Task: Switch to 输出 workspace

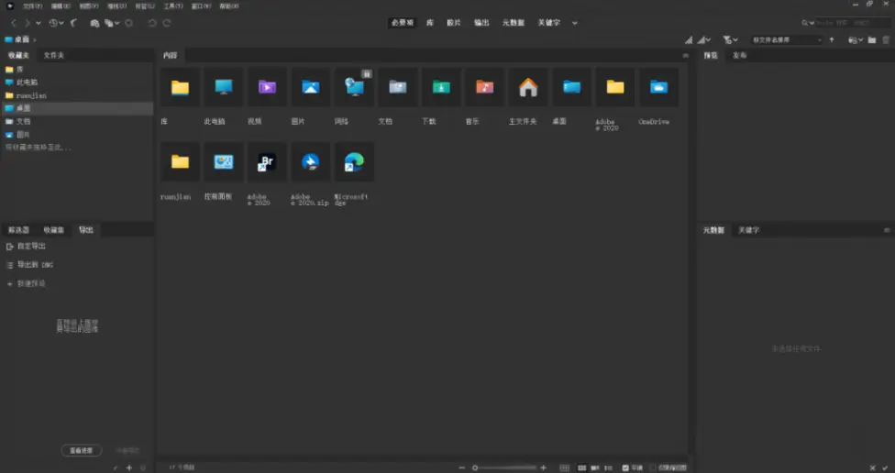Action: pyautogui.click(x=481, y=23)
